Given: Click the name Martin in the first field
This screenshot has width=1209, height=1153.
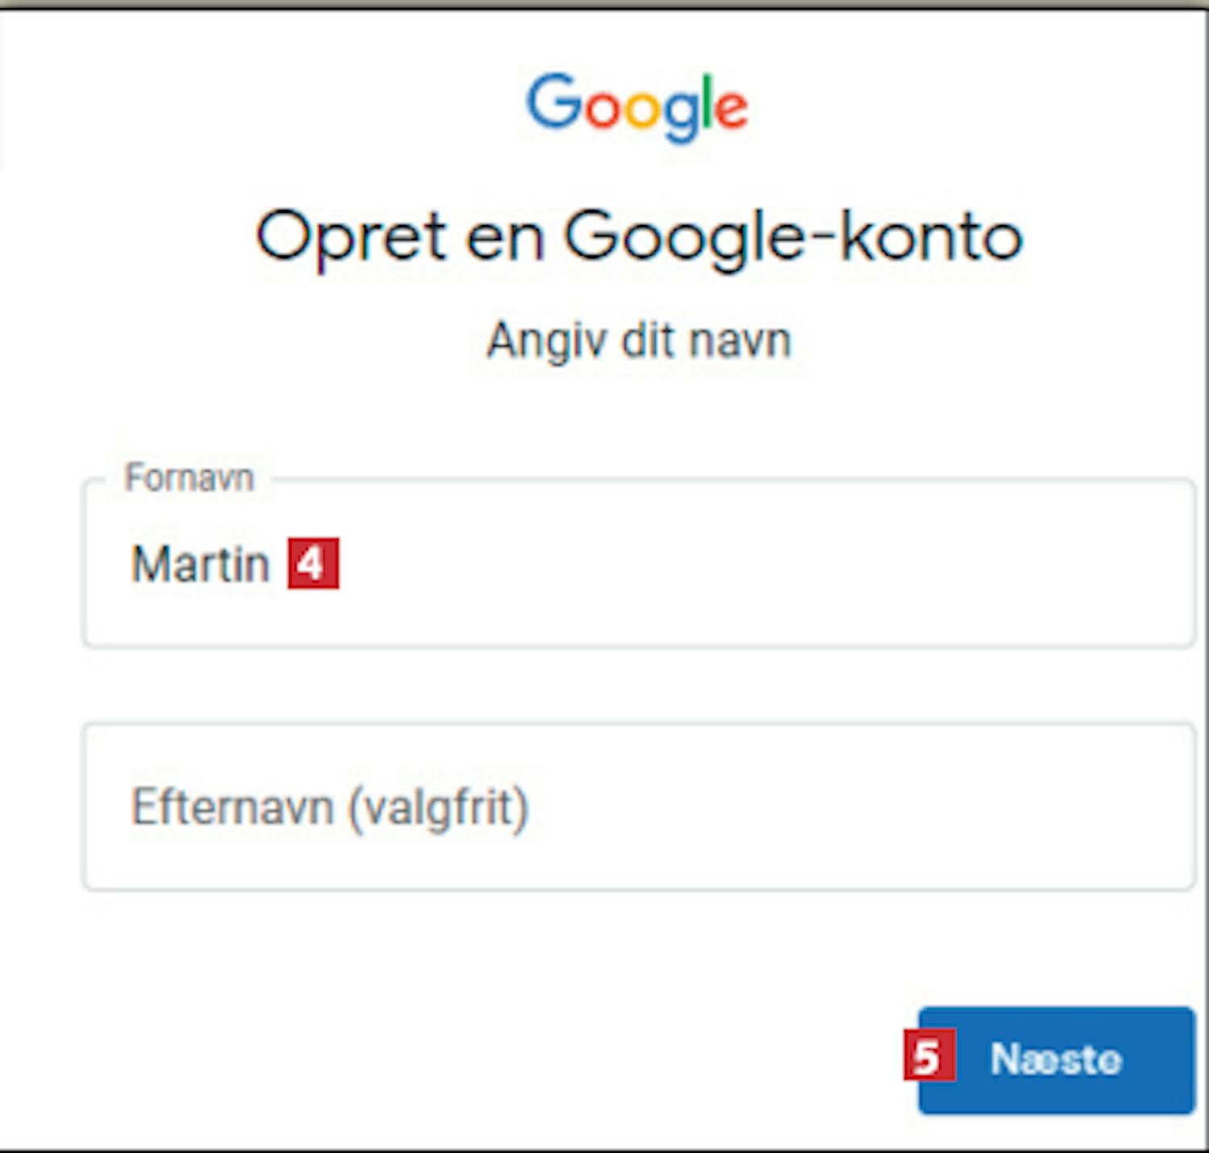Looking at the screenshot, I should tap(200, 563).
